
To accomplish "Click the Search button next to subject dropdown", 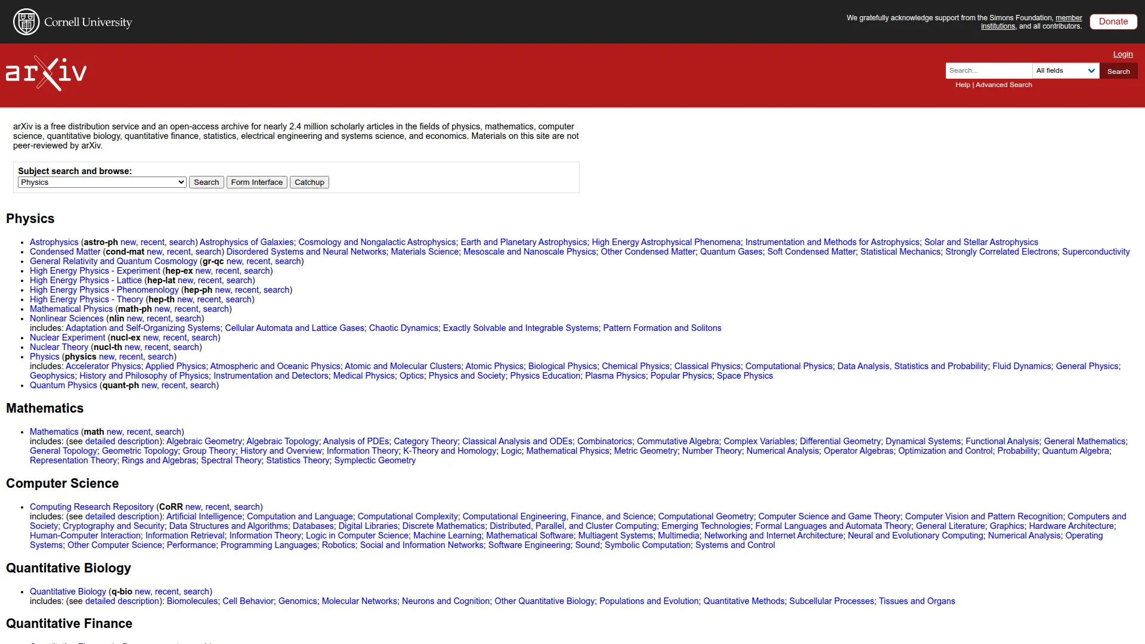I will (x=206, y=182).
